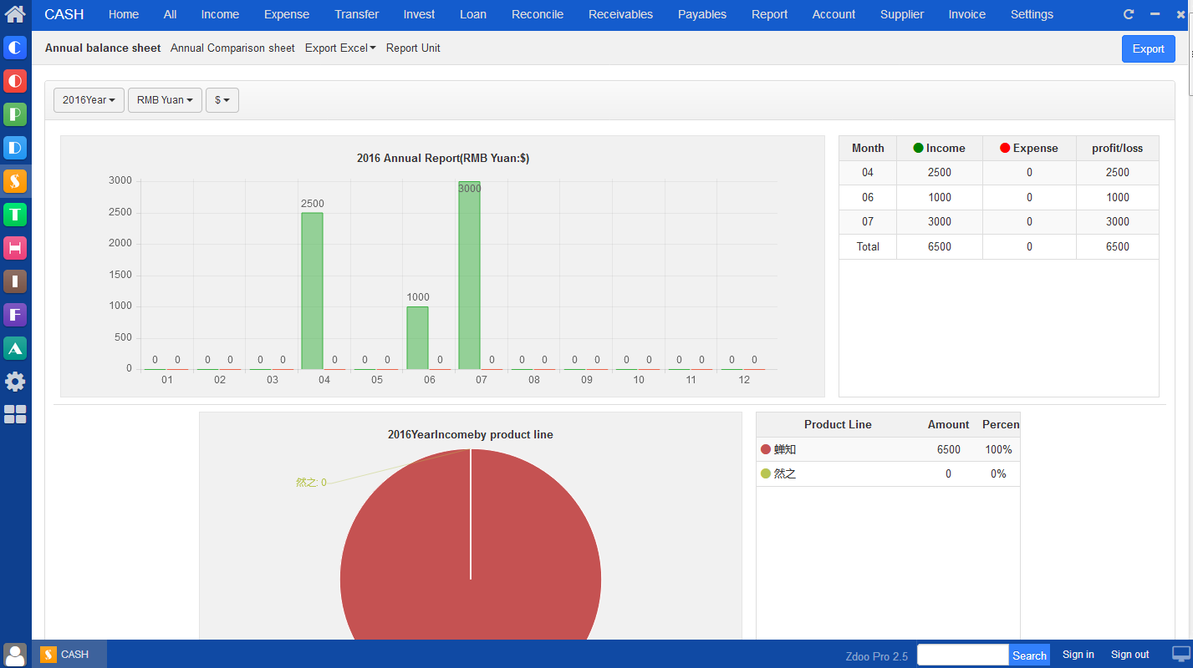Open the RMB Yuan currency dropdown
Image resolution: width=1193 pixels, height=668 pixels.
click(x=165, y=100)
